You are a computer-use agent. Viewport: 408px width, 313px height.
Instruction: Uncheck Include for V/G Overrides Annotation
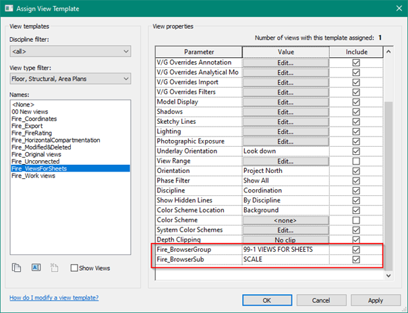pos(356,63)
